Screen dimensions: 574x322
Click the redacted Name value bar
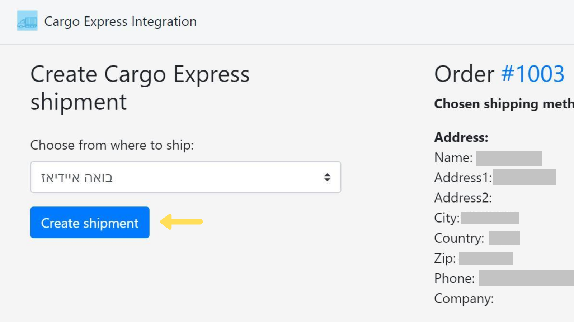click(509, 157)
